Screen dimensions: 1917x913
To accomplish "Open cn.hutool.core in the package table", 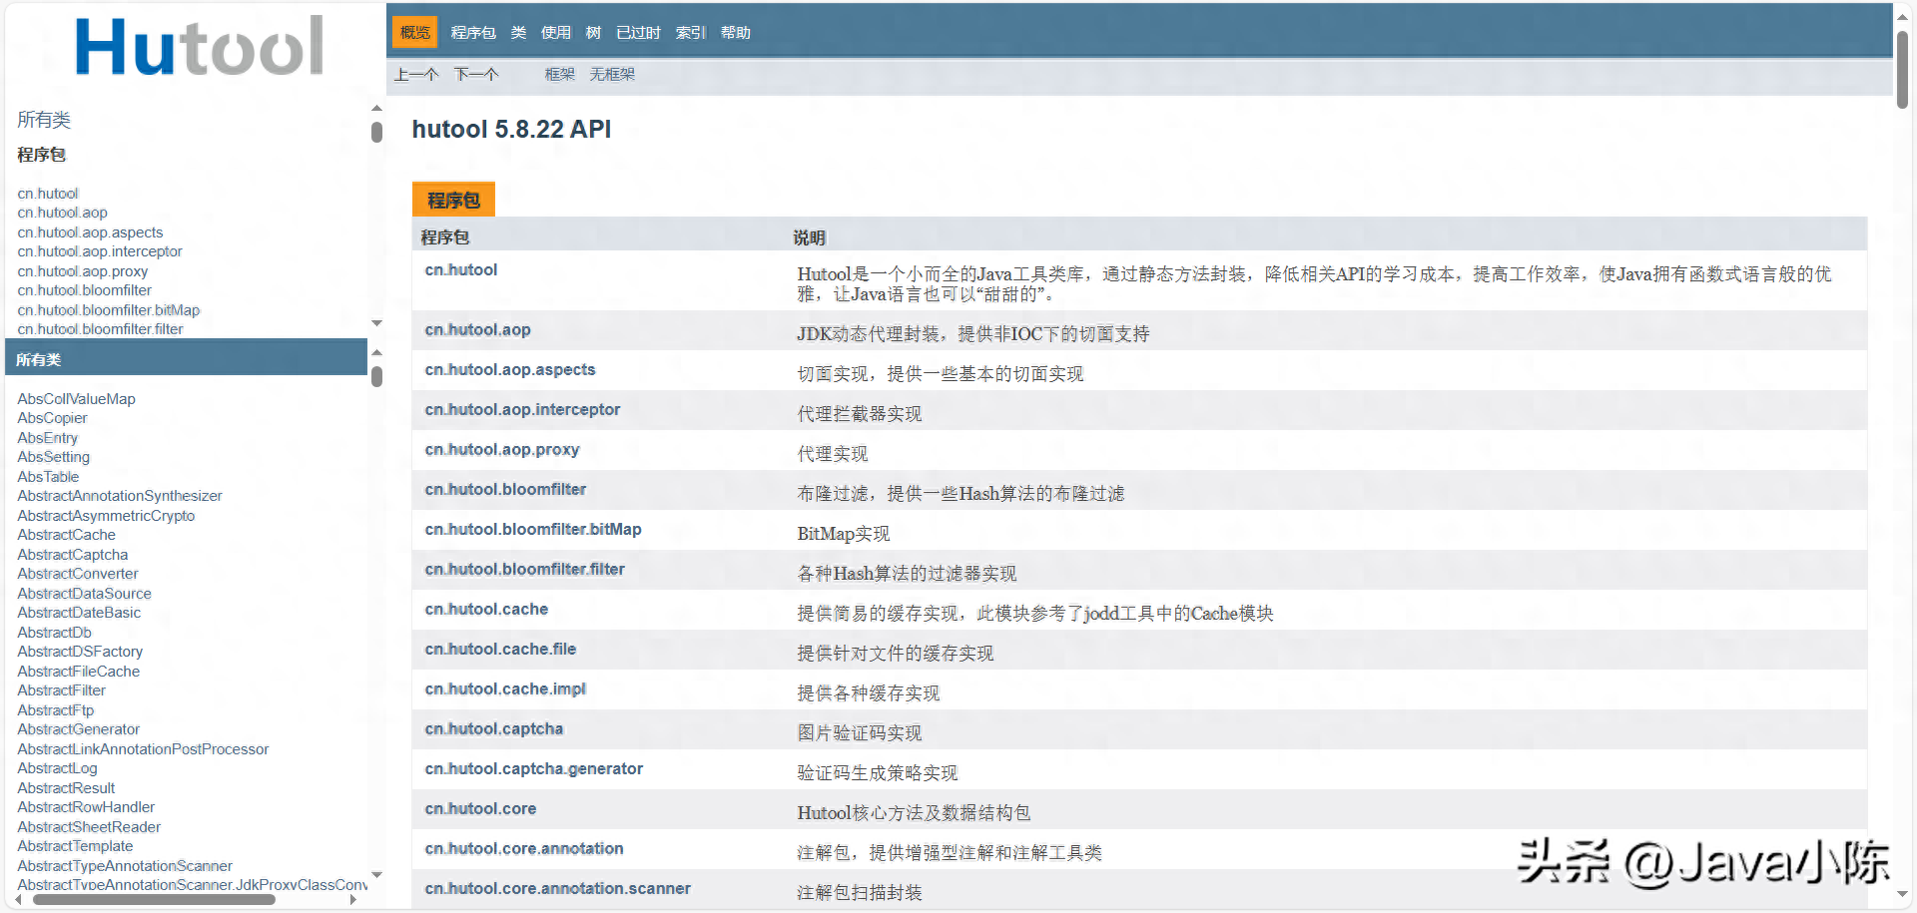I will pos(480,809).
